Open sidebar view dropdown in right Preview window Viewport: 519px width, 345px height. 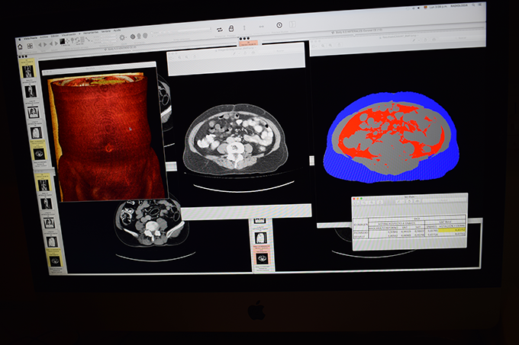pos(314,46)
